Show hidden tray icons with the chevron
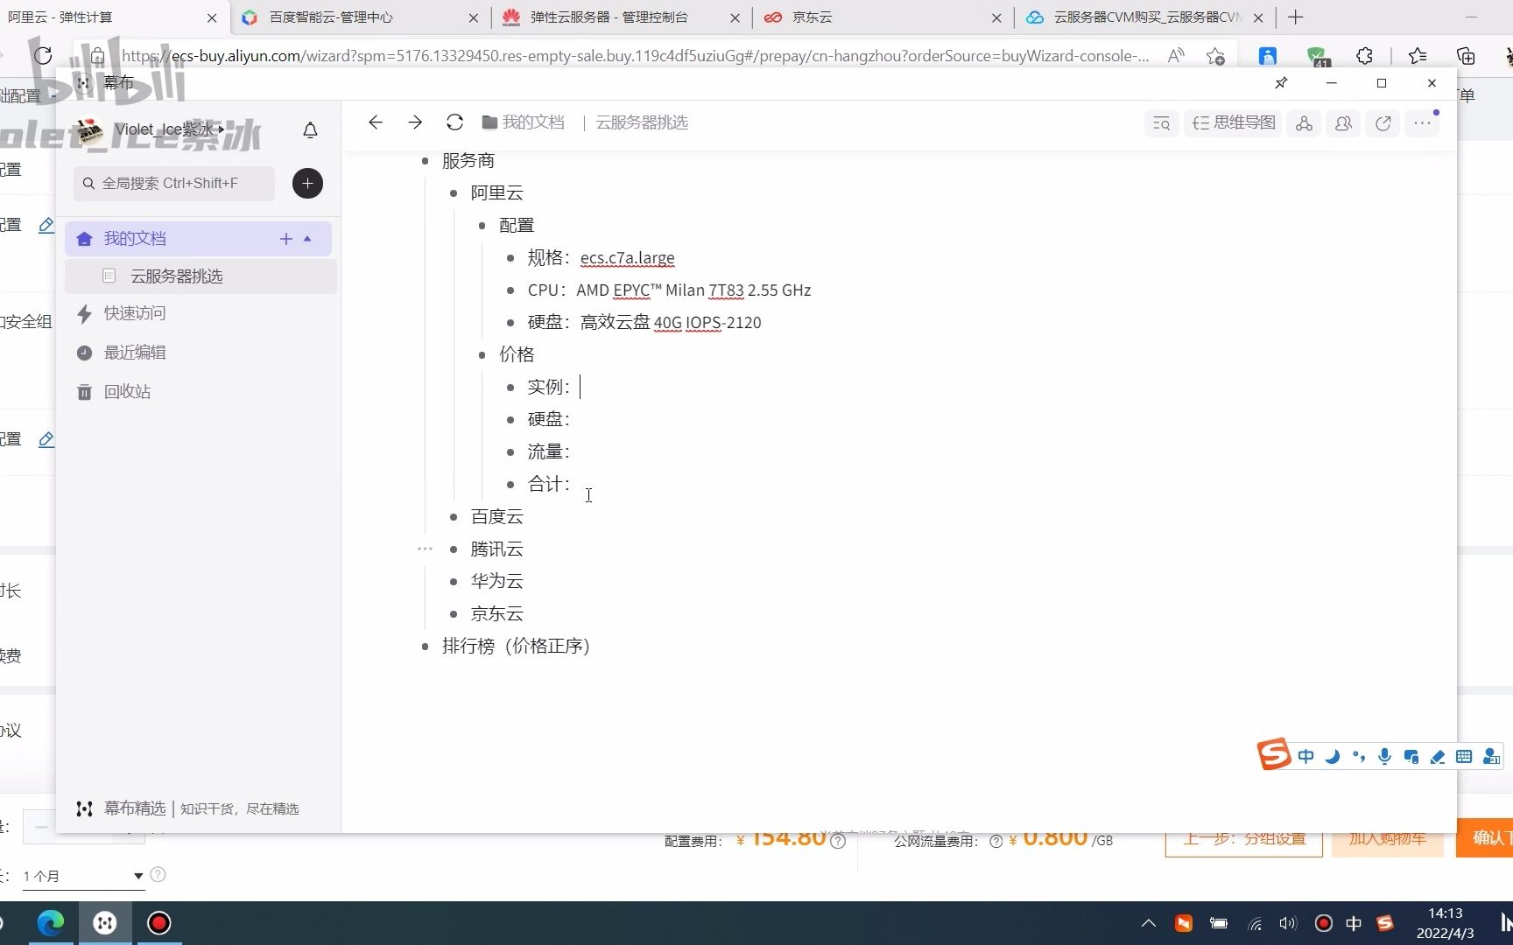Viewport: 1513px width, 945px height. (1149, 923)
